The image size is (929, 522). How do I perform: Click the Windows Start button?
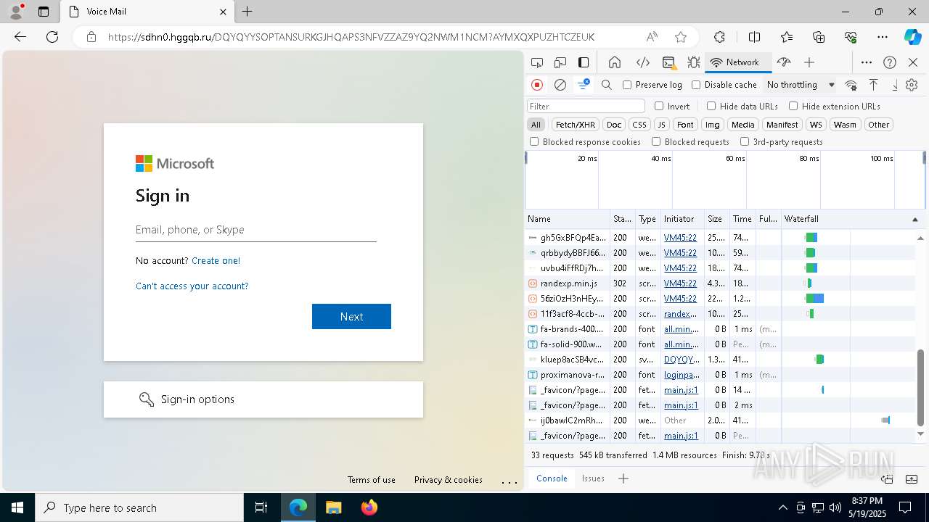coord(17,507)
